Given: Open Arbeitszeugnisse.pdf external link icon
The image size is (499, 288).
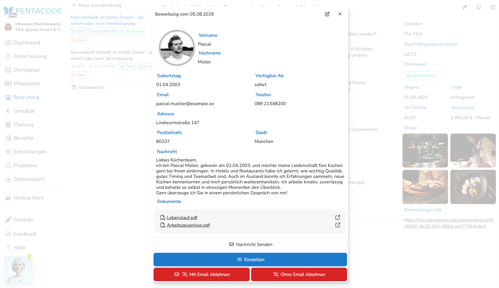Looking at the screenshot, I should click(338, 225).
